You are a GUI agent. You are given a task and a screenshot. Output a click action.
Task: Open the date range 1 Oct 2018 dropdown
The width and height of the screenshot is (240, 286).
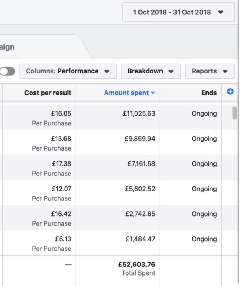178,12
